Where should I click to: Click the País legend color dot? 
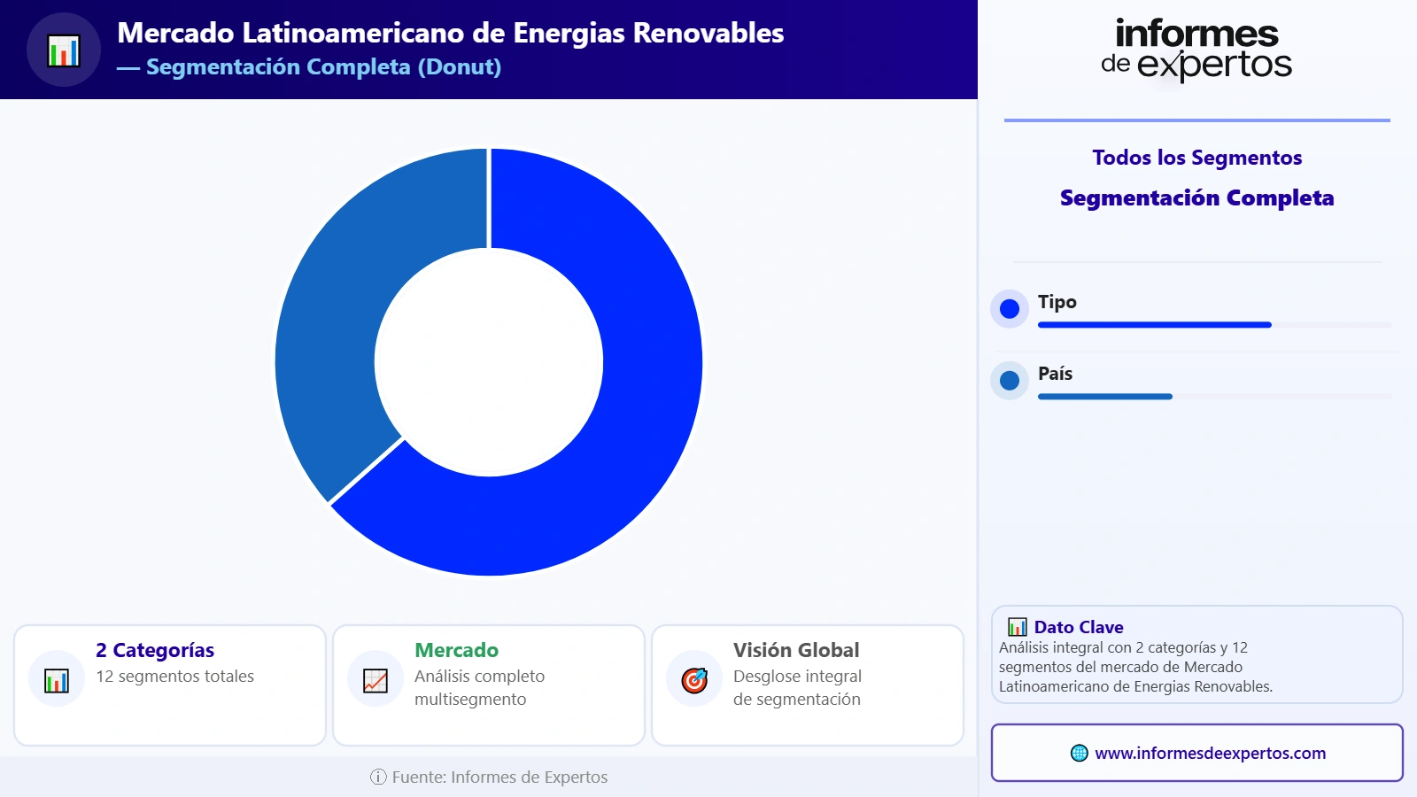click(x=1010, y=381)
